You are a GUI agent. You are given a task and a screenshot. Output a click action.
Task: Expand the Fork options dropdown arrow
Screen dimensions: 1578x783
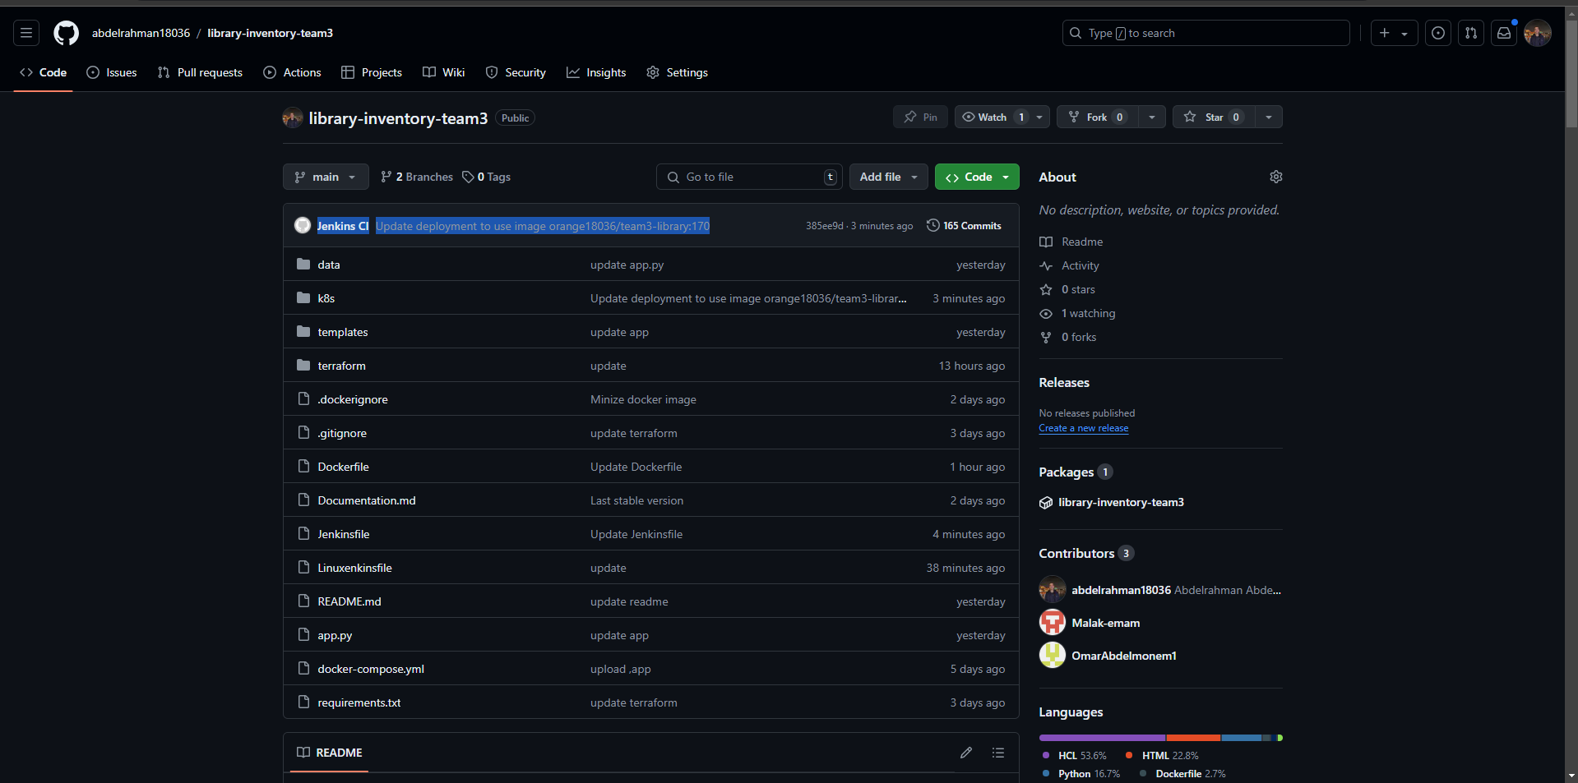[x=1152, y=117]
